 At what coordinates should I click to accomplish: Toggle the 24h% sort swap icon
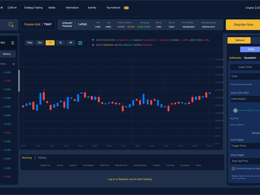pos(14,64)
